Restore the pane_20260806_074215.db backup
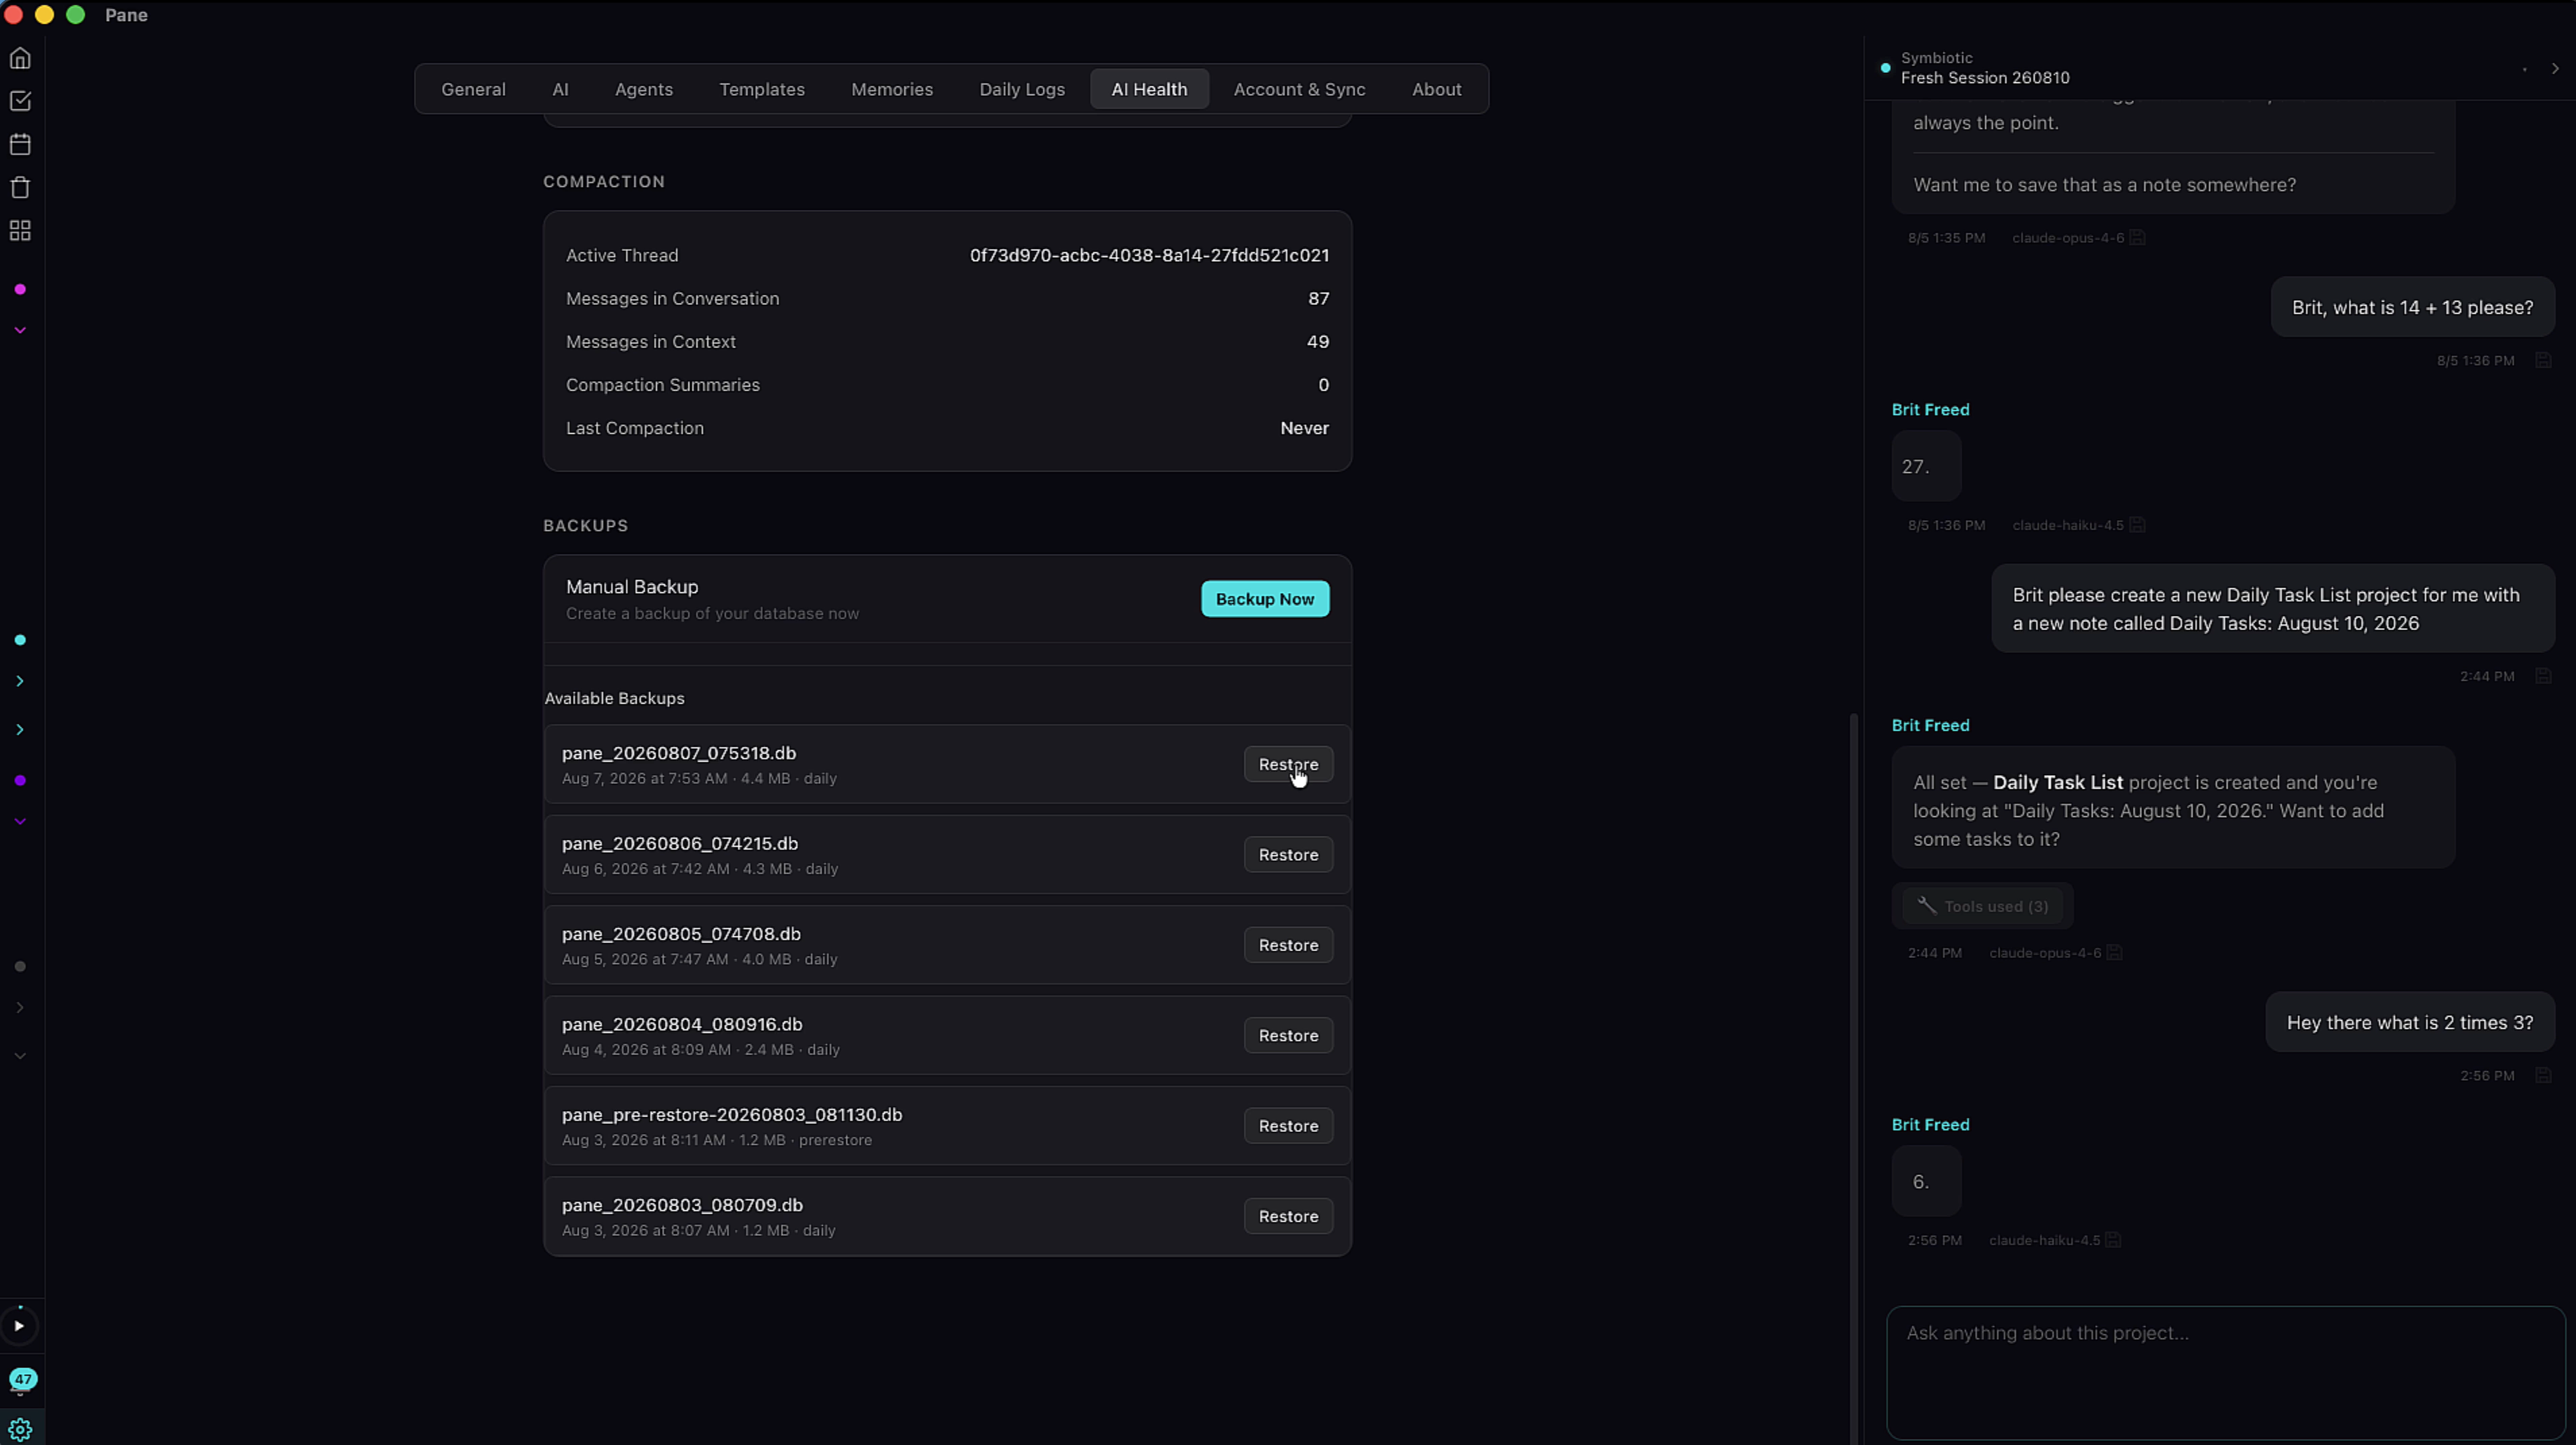This screenshot has height=1445, width=2576. [1288, 855]
